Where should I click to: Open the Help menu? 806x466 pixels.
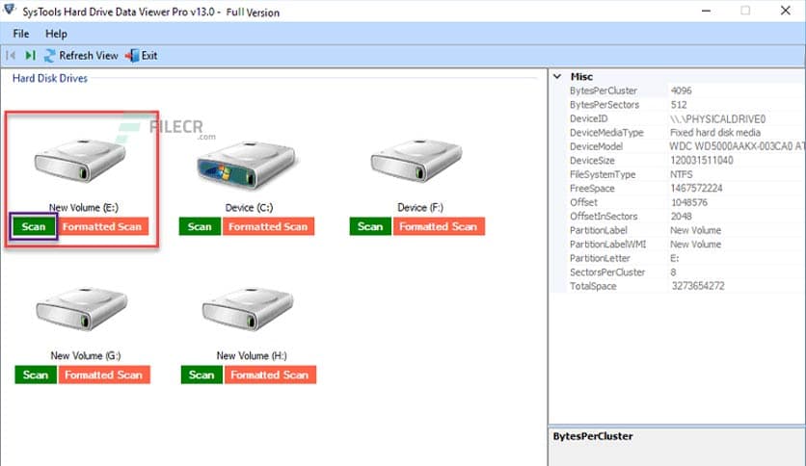point(56,34)
